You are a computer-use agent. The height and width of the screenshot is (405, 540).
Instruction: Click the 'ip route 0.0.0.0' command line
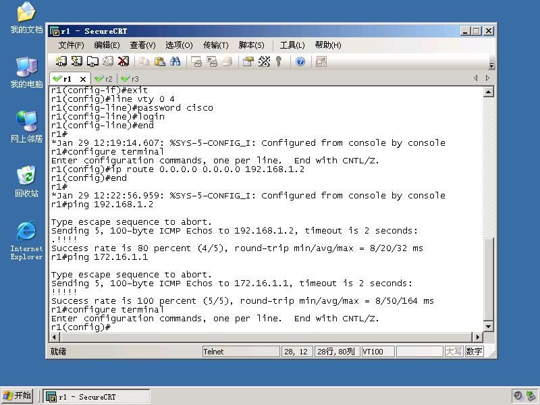[x=178, y=169]
